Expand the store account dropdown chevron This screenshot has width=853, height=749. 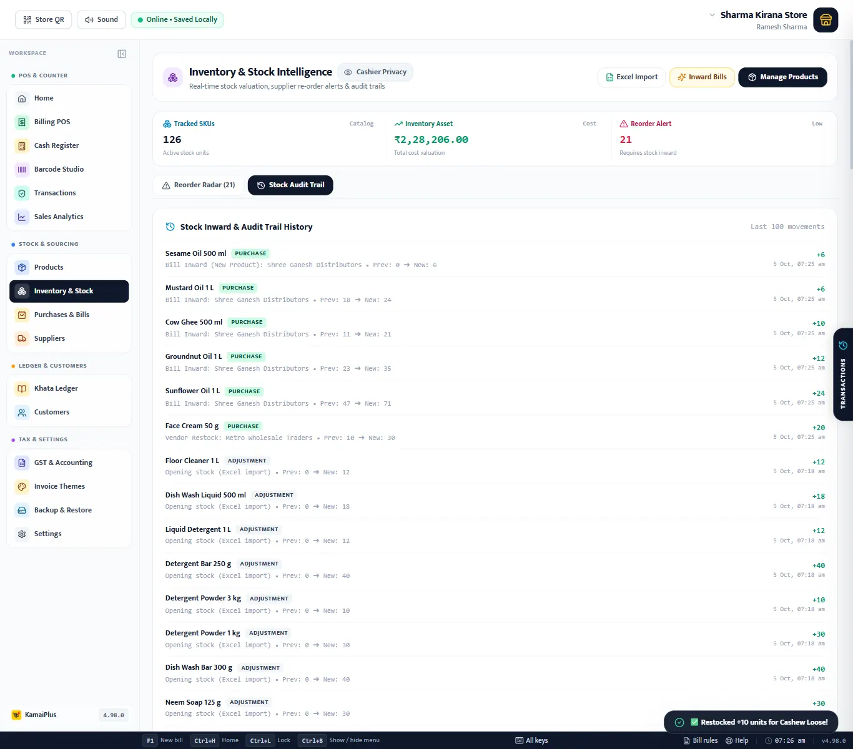point(712,14)
